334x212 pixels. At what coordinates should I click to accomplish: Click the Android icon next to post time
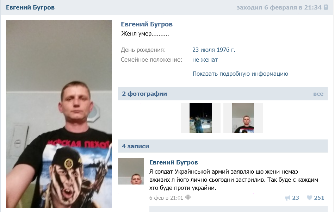pos(188,198)
